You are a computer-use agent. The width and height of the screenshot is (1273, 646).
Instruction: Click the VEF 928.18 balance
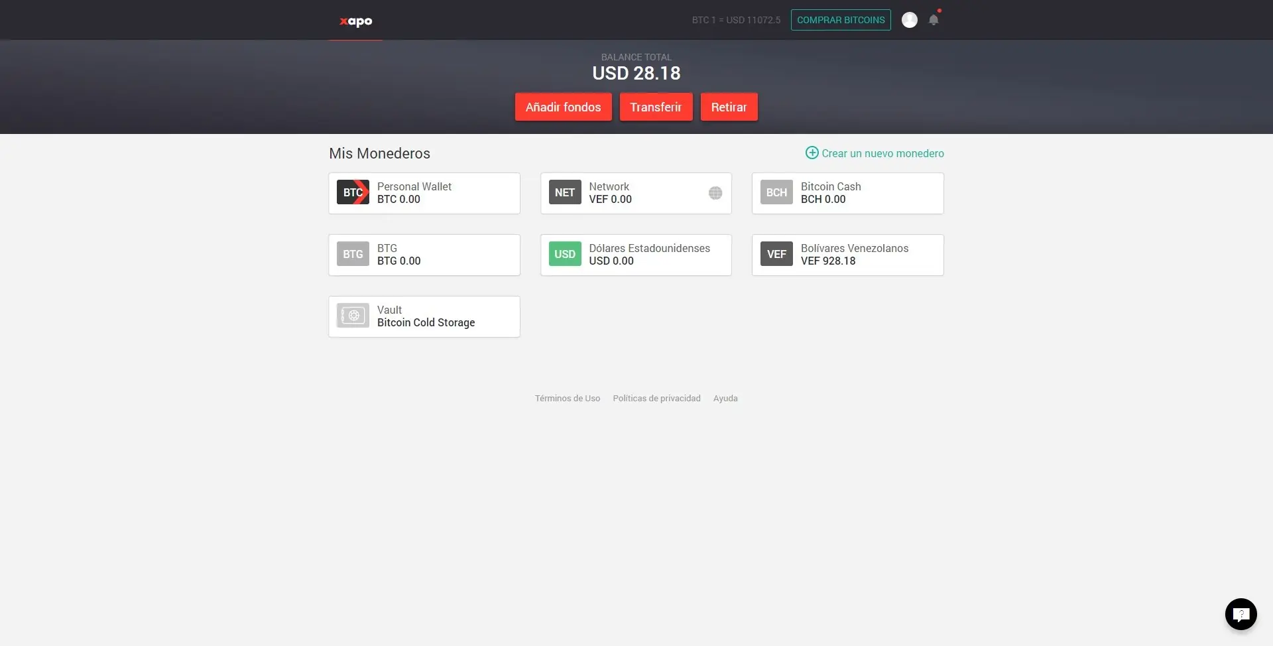coord(828,261)
